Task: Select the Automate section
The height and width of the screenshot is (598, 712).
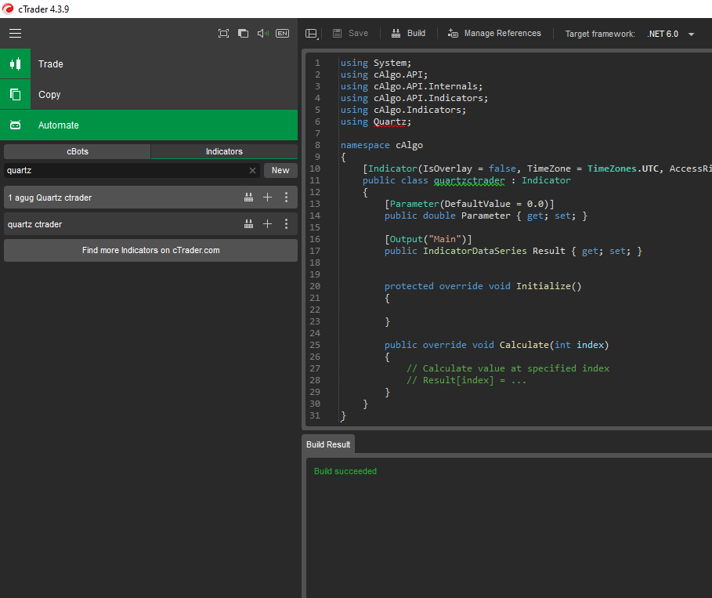Action: (149, 125)
